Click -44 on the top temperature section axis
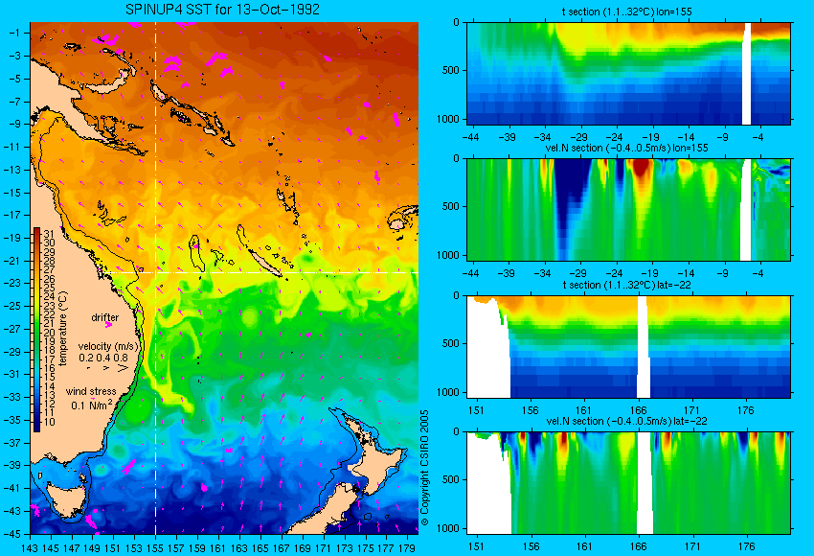Viewport: 814px width, 556px height. tap(470, 137)
